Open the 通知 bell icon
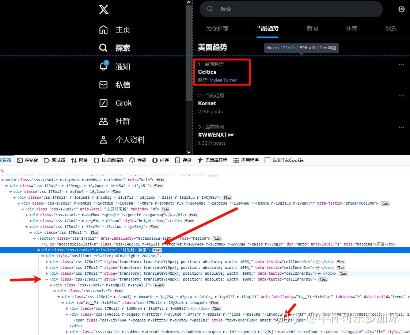Viewport: 410px width, 335px height. [x=103, y=66]
